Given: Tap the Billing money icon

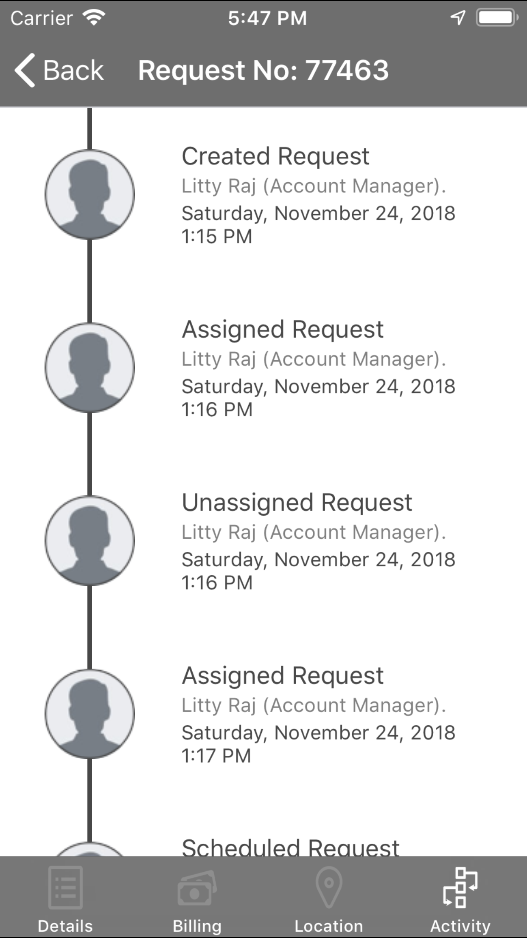Looking at the screenshot, I should (x=197, y=888).
